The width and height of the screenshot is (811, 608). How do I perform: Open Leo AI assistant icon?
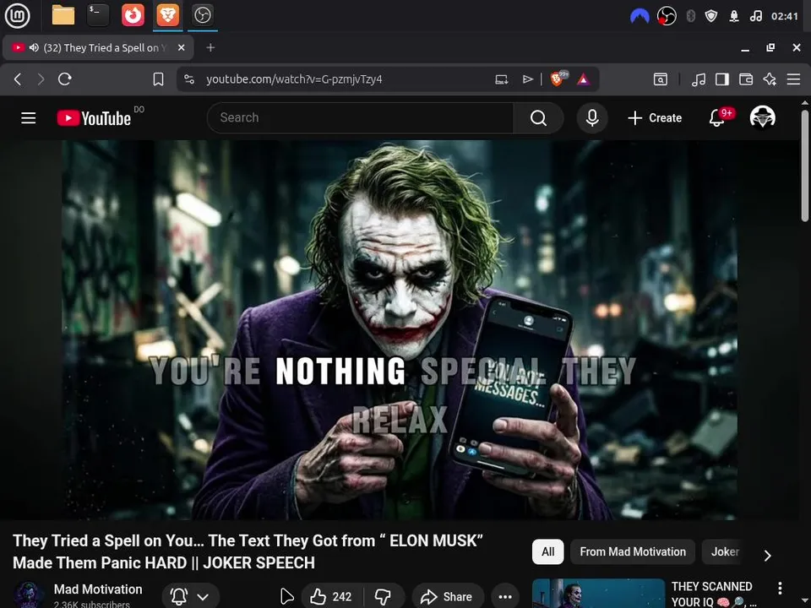point(770,79)
